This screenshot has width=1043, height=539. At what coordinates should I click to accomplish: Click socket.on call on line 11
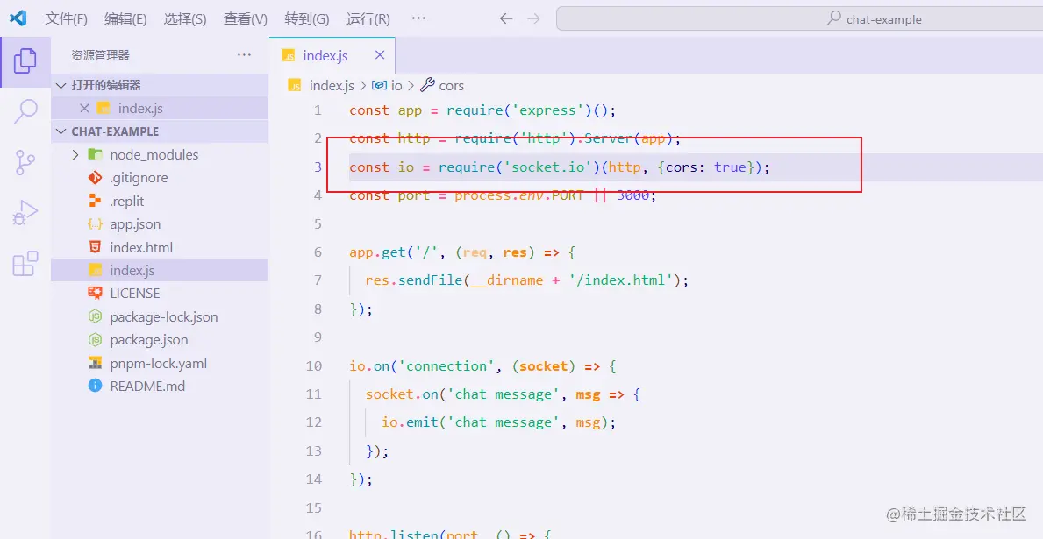coord(402,394)
